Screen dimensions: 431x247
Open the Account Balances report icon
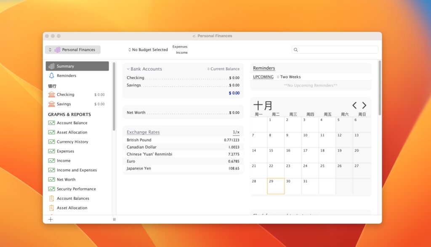(52, 198)
